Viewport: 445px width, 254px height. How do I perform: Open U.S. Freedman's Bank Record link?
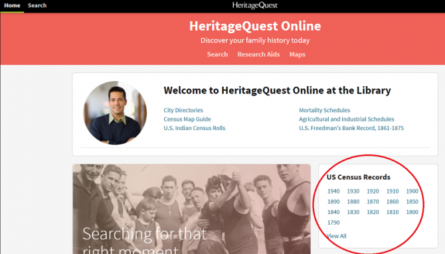351,128
